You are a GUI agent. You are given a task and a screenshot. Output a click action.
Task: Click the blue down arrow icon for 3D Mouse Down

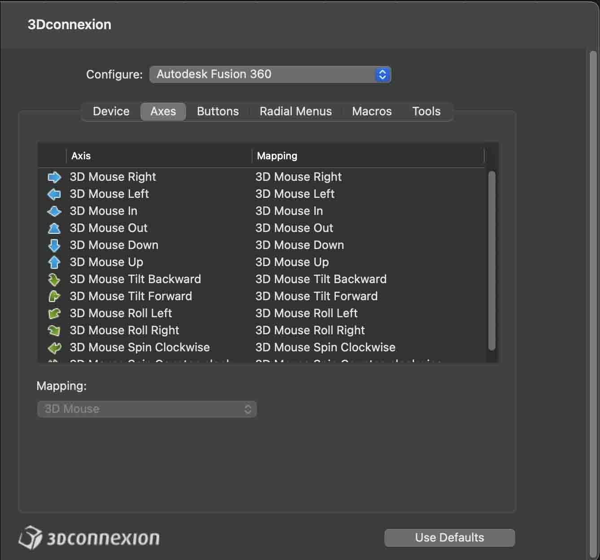click(x=54, y=245)
